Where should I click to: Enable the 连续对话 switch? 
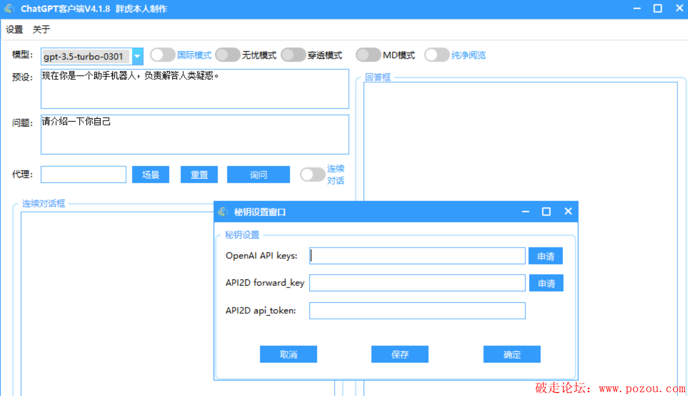[x=313, y=174]
